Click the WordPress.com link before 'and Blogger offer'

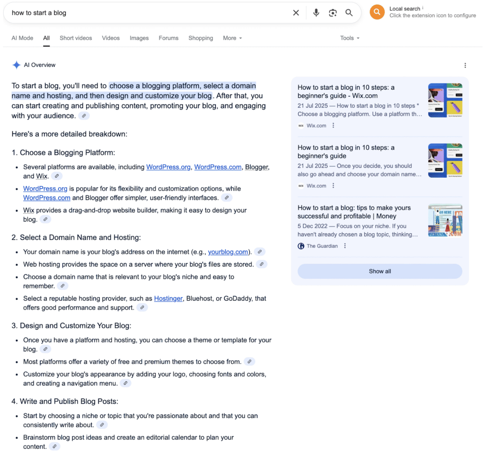coord(47,198)
